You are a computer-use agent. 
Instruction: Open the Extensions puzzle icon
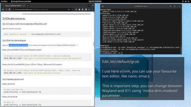click(x=79, y=10)
